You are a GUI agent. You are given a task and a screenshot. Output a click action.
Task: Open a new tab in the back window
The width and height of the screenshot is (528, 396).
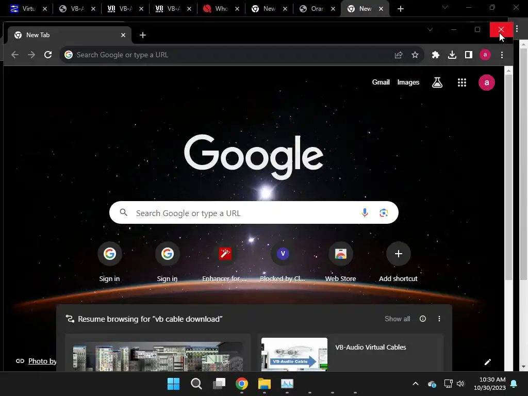[x=400, y=9]
